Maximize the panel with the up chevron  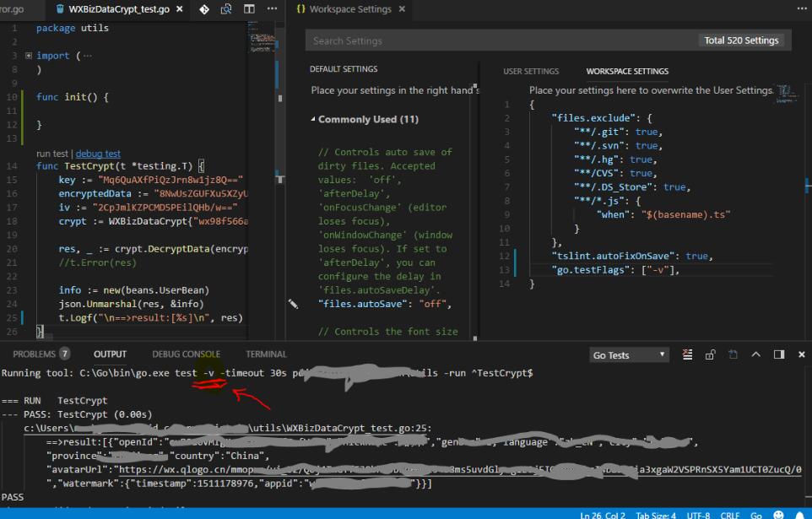[755, 354]
